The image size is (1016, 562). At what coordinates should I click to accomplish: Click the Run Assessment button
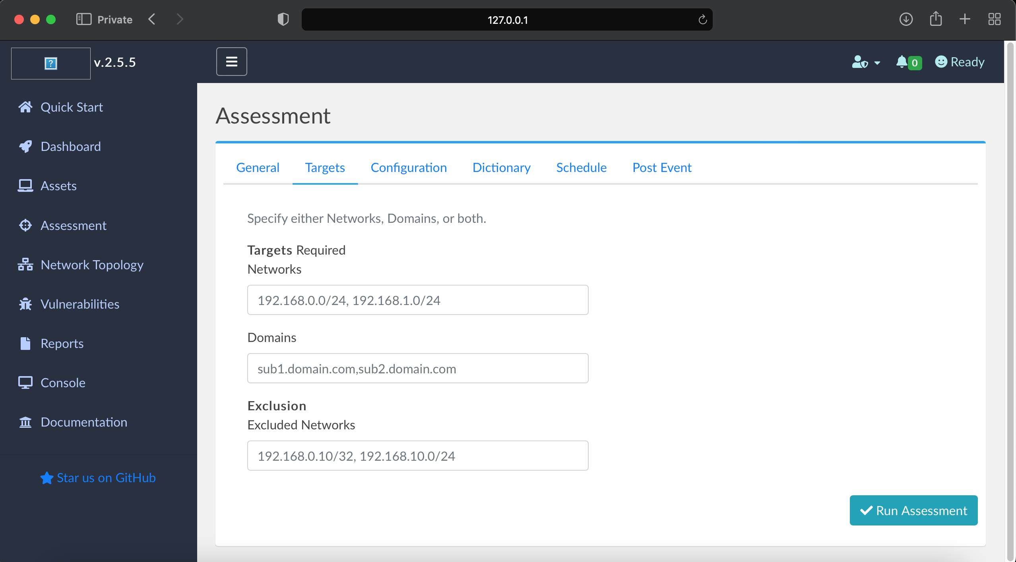coord(913,510)
